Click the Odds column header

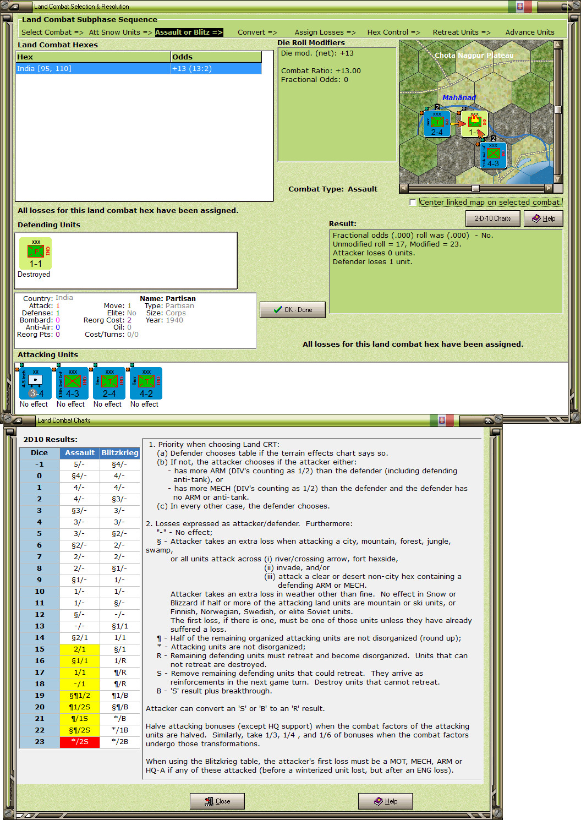pos(216,57)
